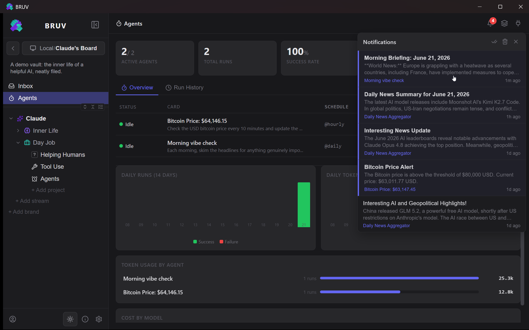Click the main content vertical scrollbar
This screenshot has height=330, width=529.
pyautogui.click(x=522, y=268)
